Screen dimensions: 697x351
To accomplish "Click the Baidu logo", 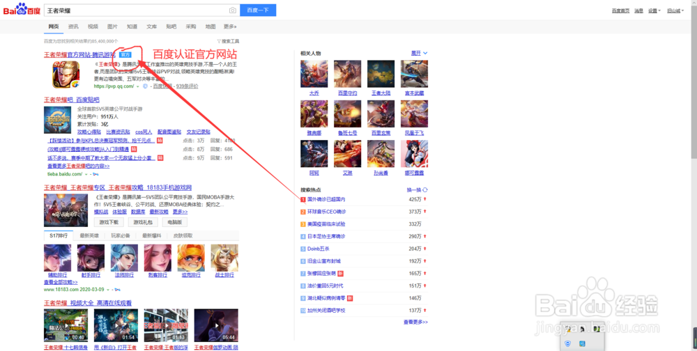I will pyautogui.click(x=22, y=9).
